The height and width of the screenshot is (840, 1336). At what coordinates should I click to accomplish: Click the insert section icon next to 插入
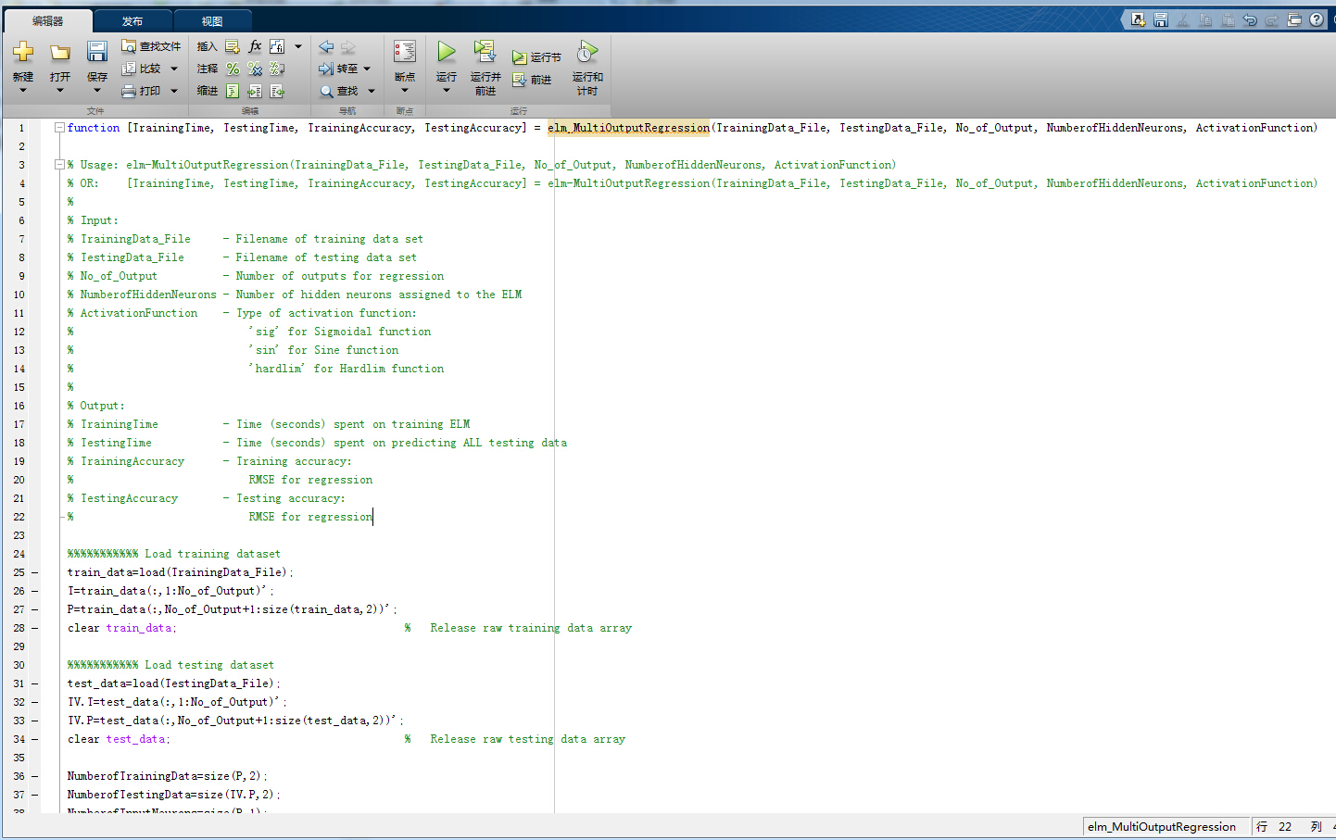[x=233, y=46]
